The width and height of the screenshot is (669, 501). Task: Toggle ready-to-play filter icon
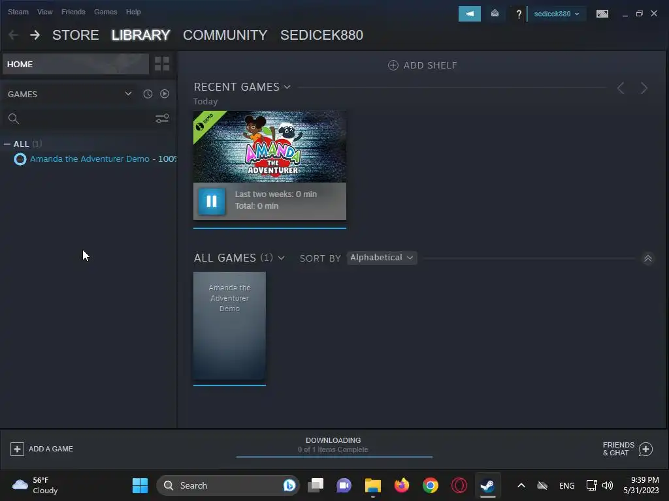[x=164, y=94]
